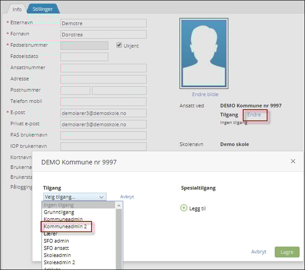Close the DEMO Kommune dialog with X
The height and width of the screenshot is (270, 305).
(293, 161)
